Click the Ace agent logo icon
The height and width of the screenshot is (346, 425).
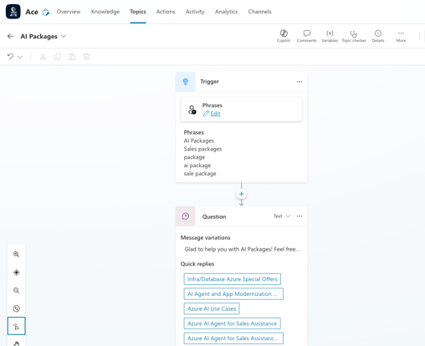(13, 12)
